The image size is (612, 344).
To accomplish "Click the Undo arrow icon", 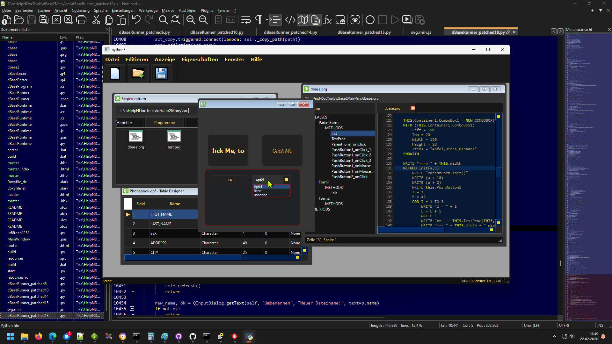I will coord(136,20).
